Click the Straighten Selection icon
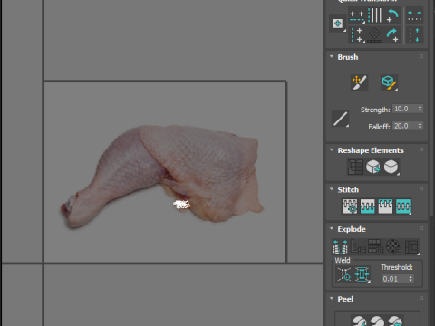 click(x=355, y=167)
